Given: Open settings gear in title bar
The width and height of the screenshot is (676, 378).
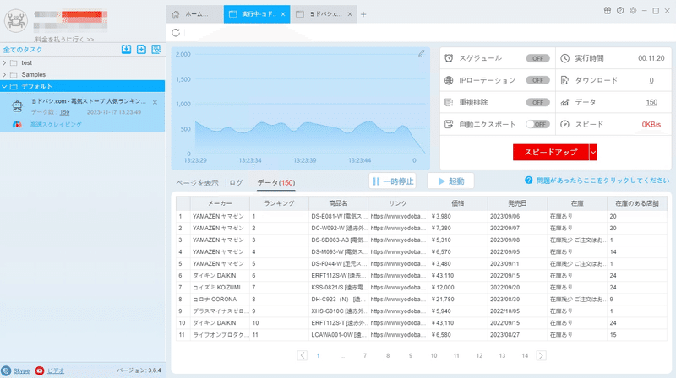Looking at the screenshot, I should tap(632, 11).
